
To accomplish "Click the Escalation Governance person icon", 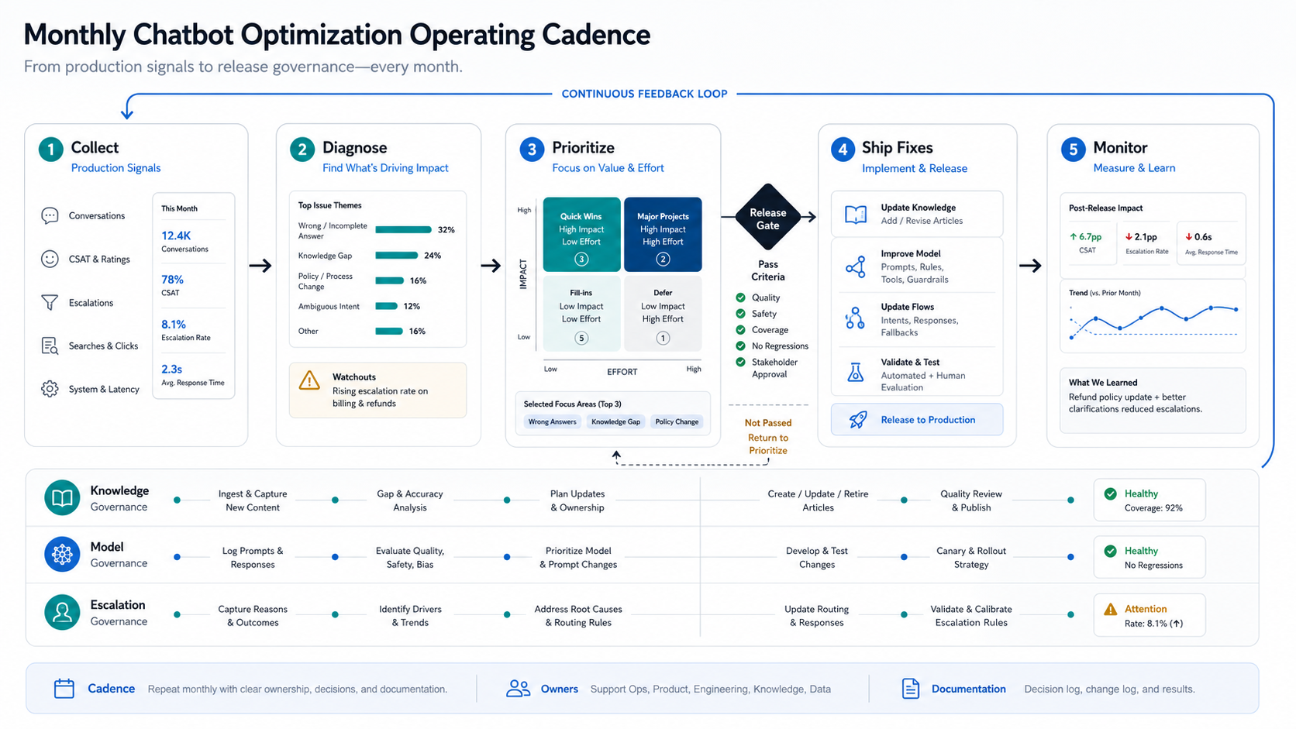I will pos(62,612).
